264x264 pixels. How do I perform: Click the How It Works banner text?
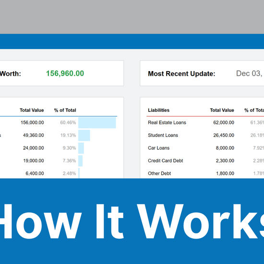(132, 221)
